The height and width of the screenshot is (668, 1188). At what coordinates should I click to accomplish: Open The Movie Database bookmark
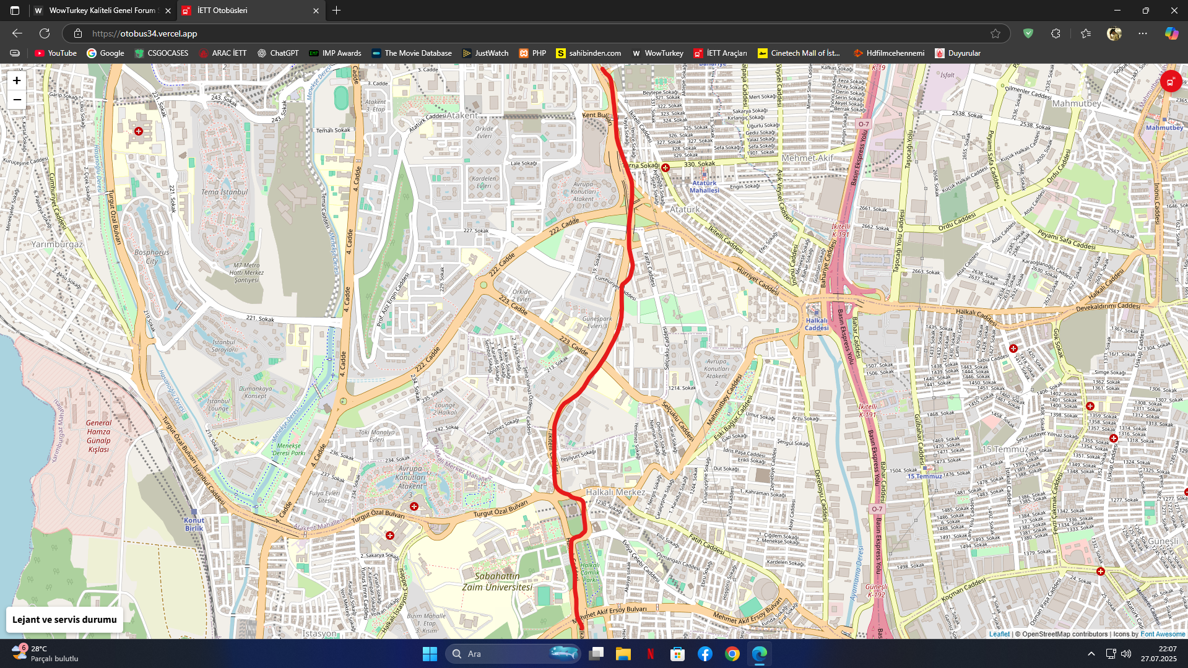tap(412, 53)
